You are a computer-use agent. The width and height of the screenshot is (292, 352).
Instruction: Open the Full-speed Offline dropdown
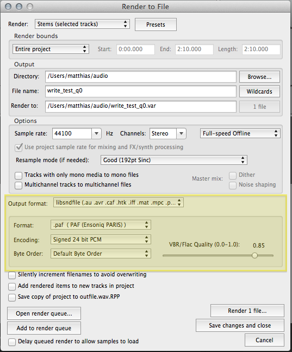[x=240, y=133]
